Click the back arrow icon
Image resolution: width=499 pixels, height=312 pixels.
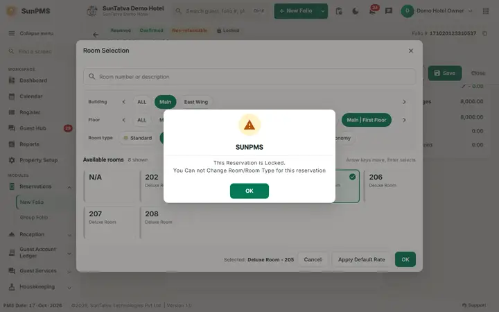pyautogui.click(x=96, y=35)
